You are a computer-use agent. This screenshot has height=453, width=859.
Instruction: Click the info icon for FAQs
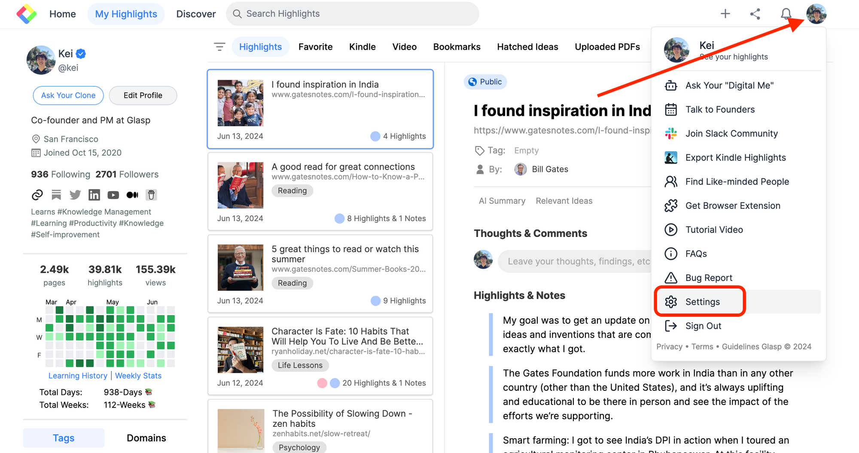(671, 254)
